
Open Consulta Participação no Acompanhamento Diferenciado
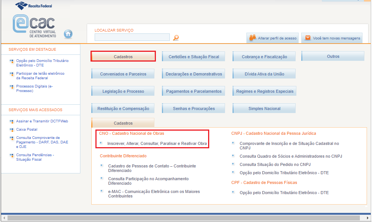click(148, 181)
